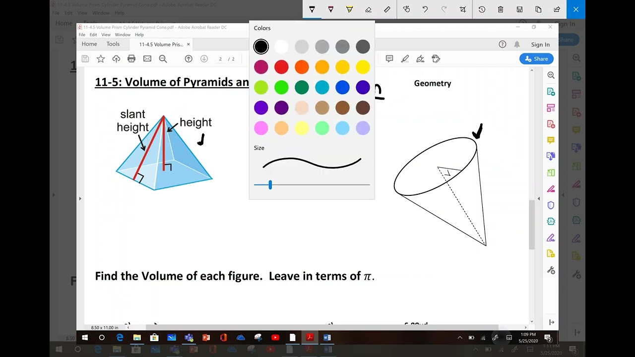Pick the black color swatch
The image size is (635, 357).
pyautogui.click(x=261, y=47)
